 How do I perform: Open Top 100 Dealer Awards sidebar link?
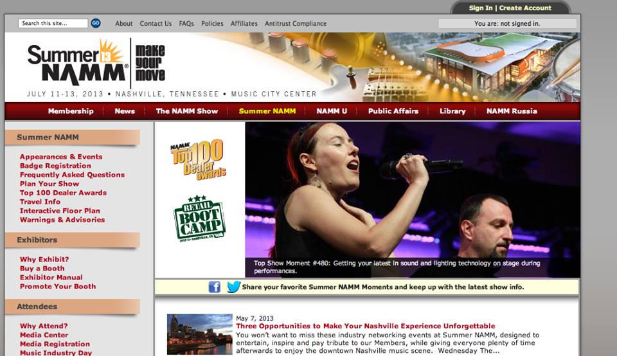[x=63, y=193]
